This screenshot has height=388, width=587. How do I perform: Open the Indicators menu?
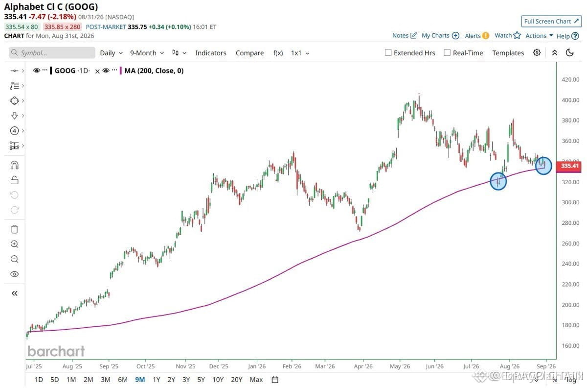211,53
